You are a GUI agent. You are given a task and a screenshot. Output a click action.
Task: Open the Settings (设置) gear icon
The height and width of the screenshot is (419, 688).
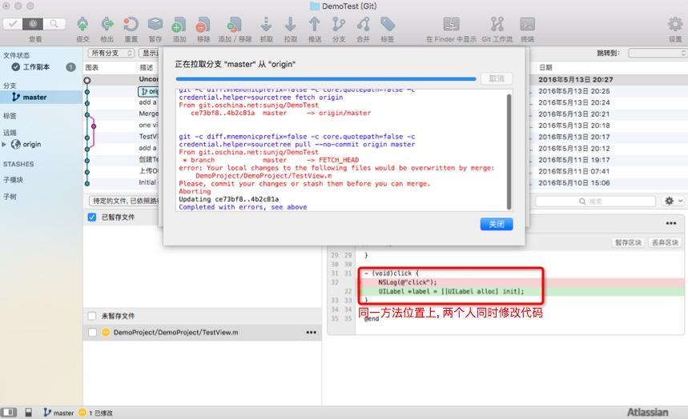click(675, 25)
